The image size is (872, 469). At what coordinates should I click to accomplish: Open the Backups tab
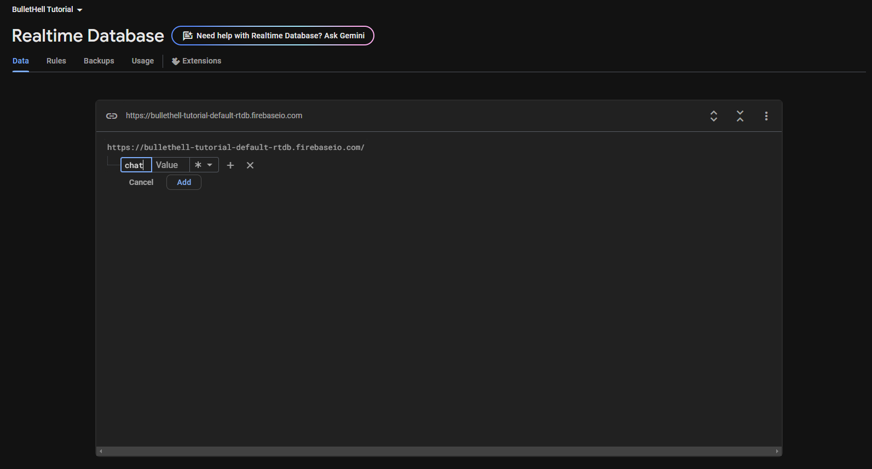point(99,61)
